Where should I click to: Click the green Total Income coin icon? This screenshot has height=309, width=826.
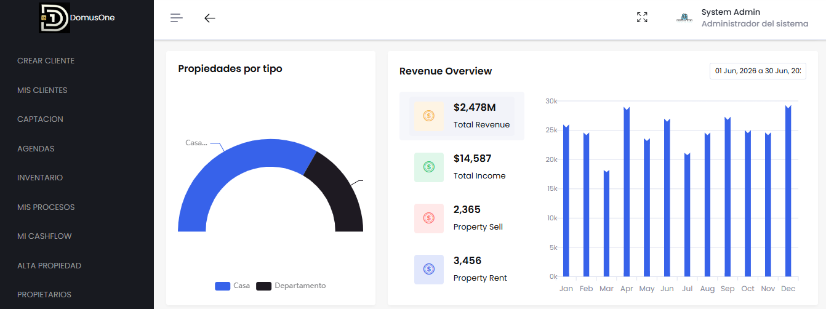pos(429,167)
